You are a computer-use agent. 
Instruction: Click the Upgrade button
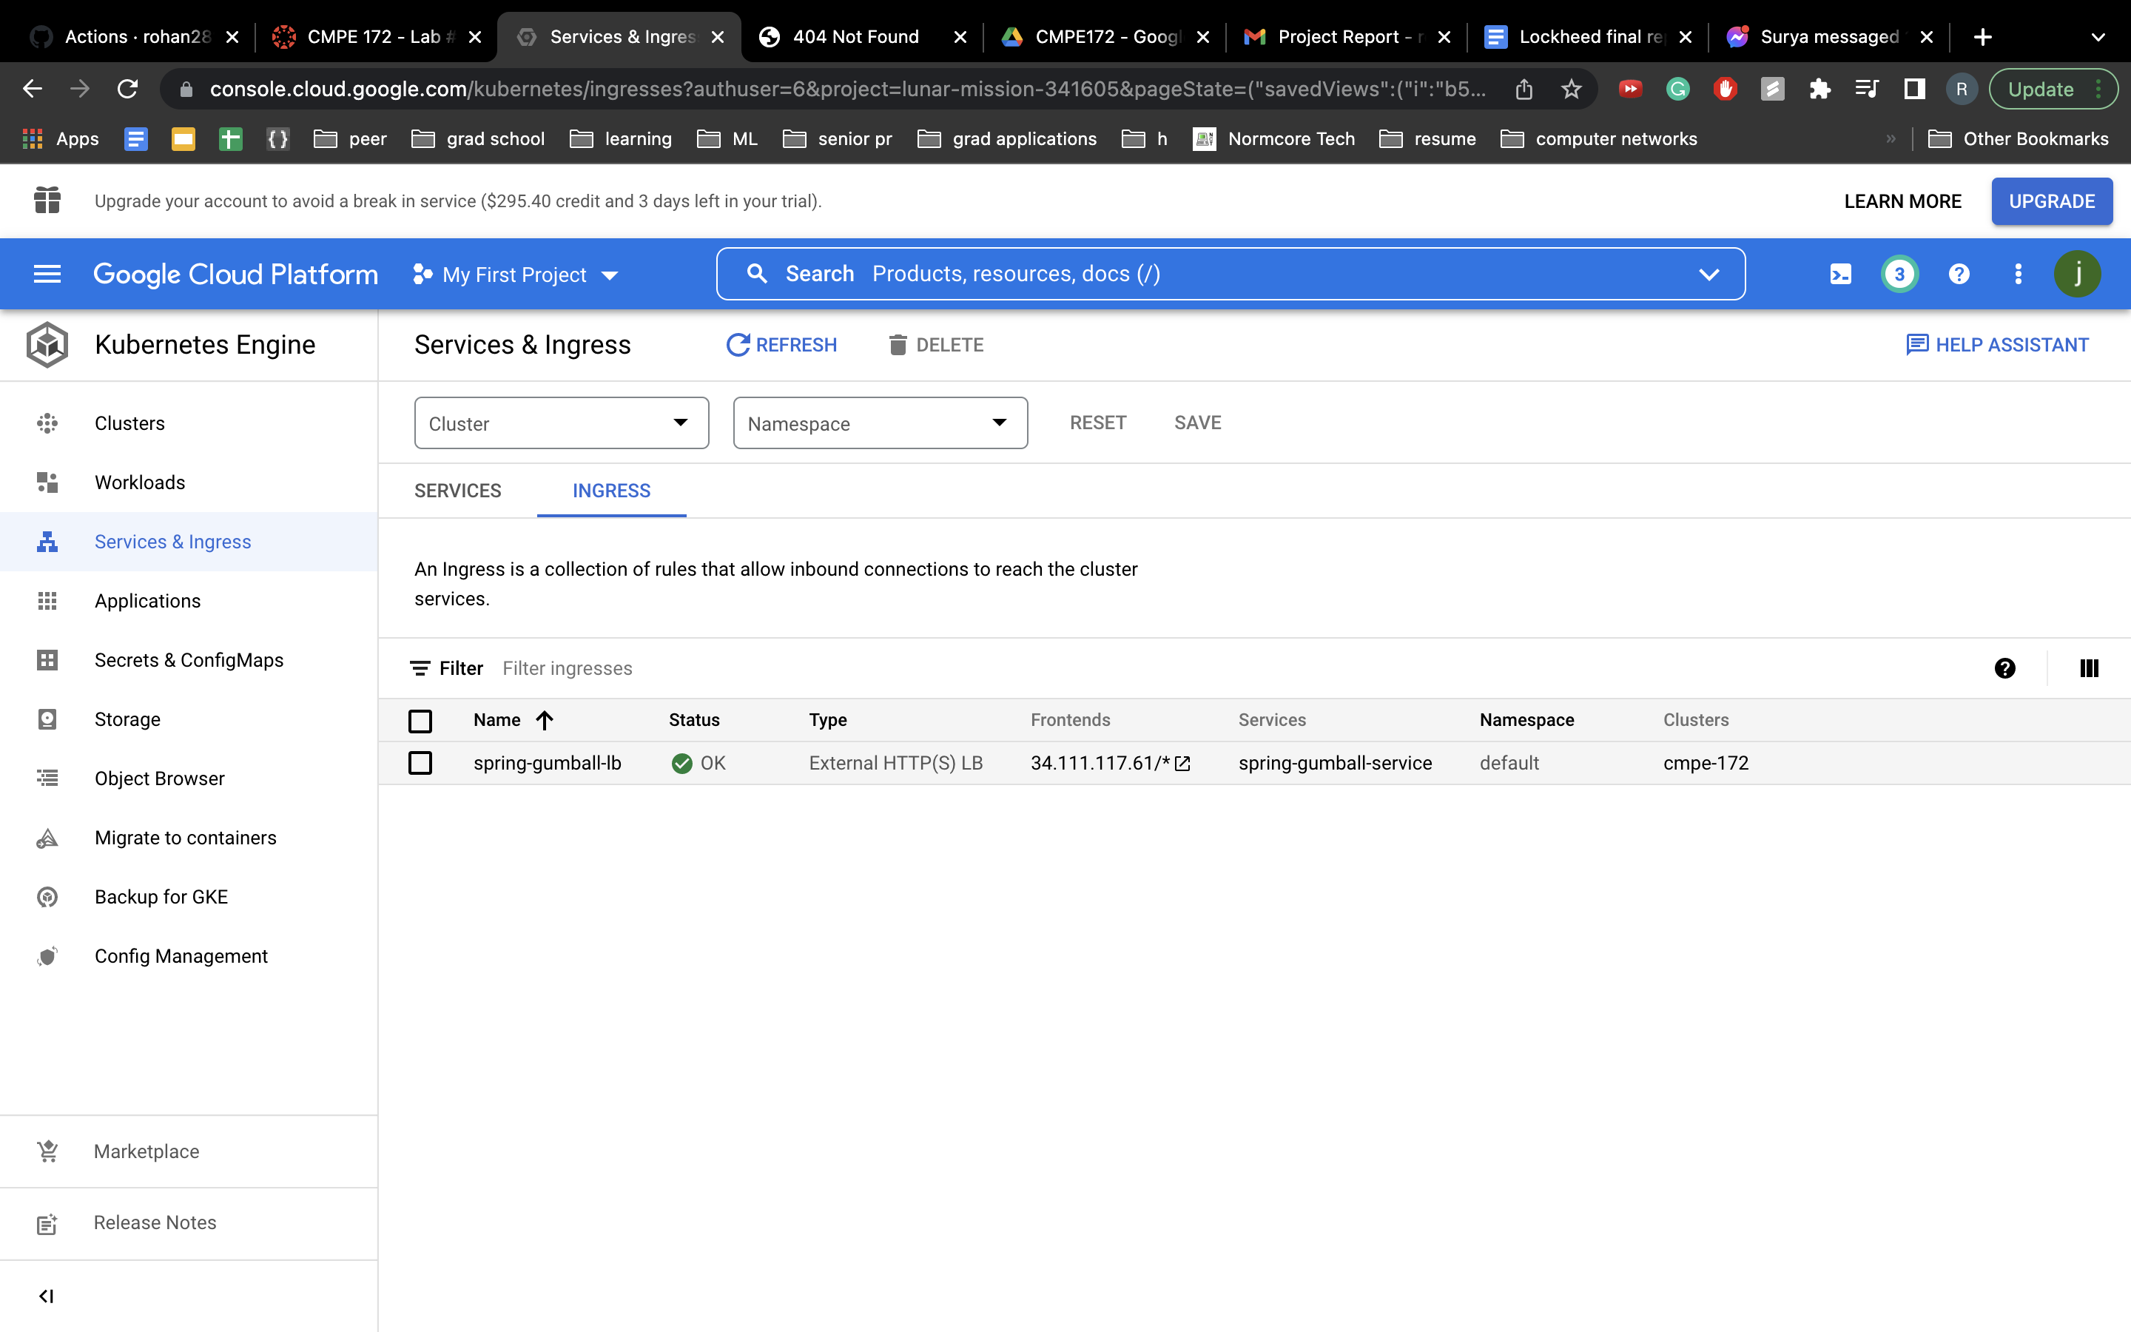point(2051,201)
